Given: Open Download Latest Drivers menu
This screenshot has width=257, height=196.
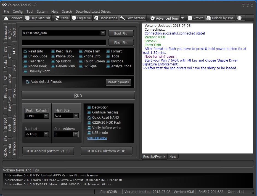Looking at the screenshot, I should 93,12.
